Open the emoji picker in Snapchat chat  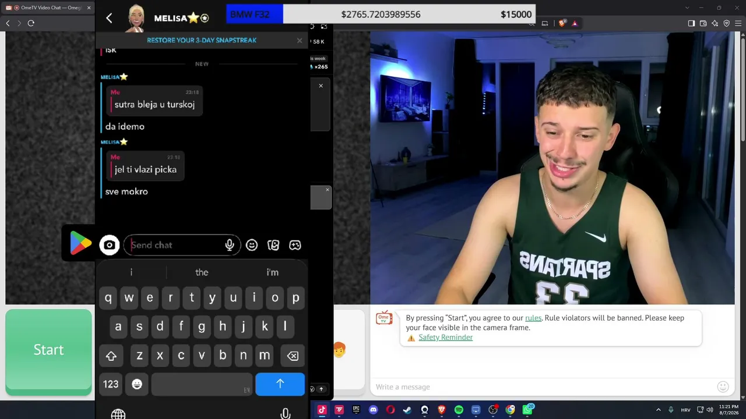tap(252, 245)
